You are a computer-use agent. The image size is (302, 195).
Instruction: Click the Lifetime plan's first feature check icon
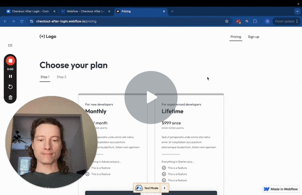(164, 168)
